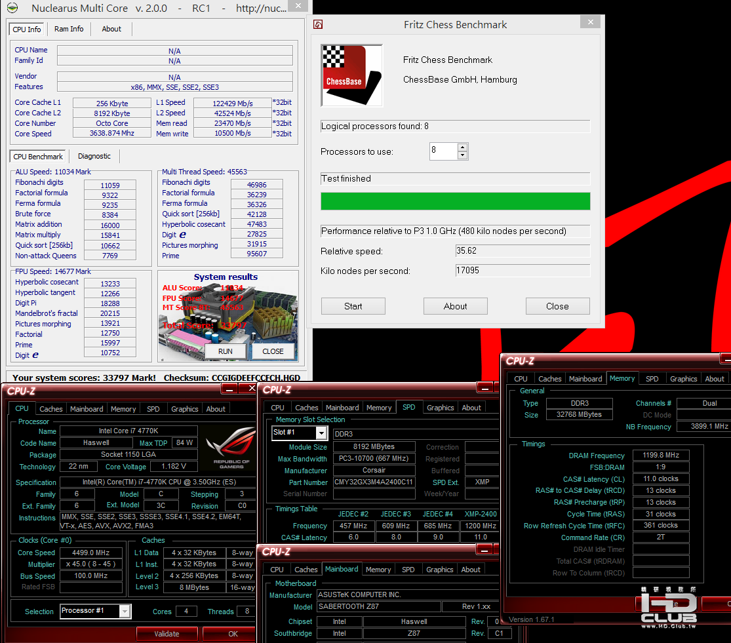Open About in Fritz Chess Benchmark
The image size is (731, 643).
click(x=455, y=306)
